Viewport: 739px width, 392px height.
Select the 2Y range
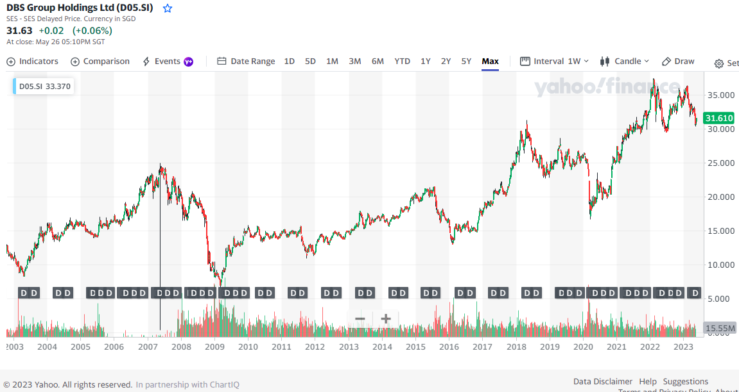[446, 61]
